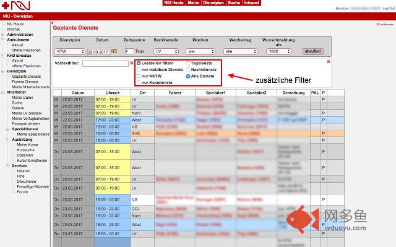
Task: Expand the Administration tree node
Action: point(2,34)
